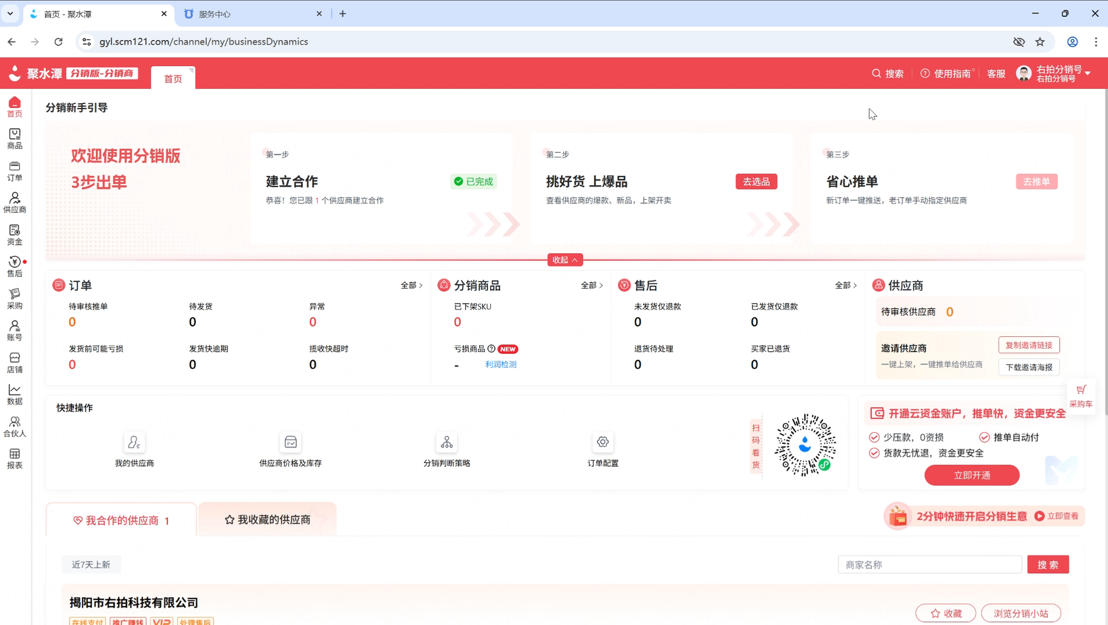This screenshot has width=1108, height=625.
Task: Collapse the onboarding banner via 收起
Action: coord(564,260)
